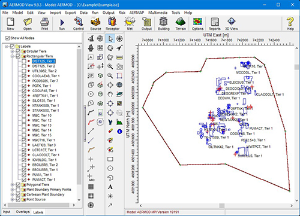This screenshot has width=300, height=216.
Task: Check the DIST125, Tier 2 checkbox
Action: pos(24,66)
